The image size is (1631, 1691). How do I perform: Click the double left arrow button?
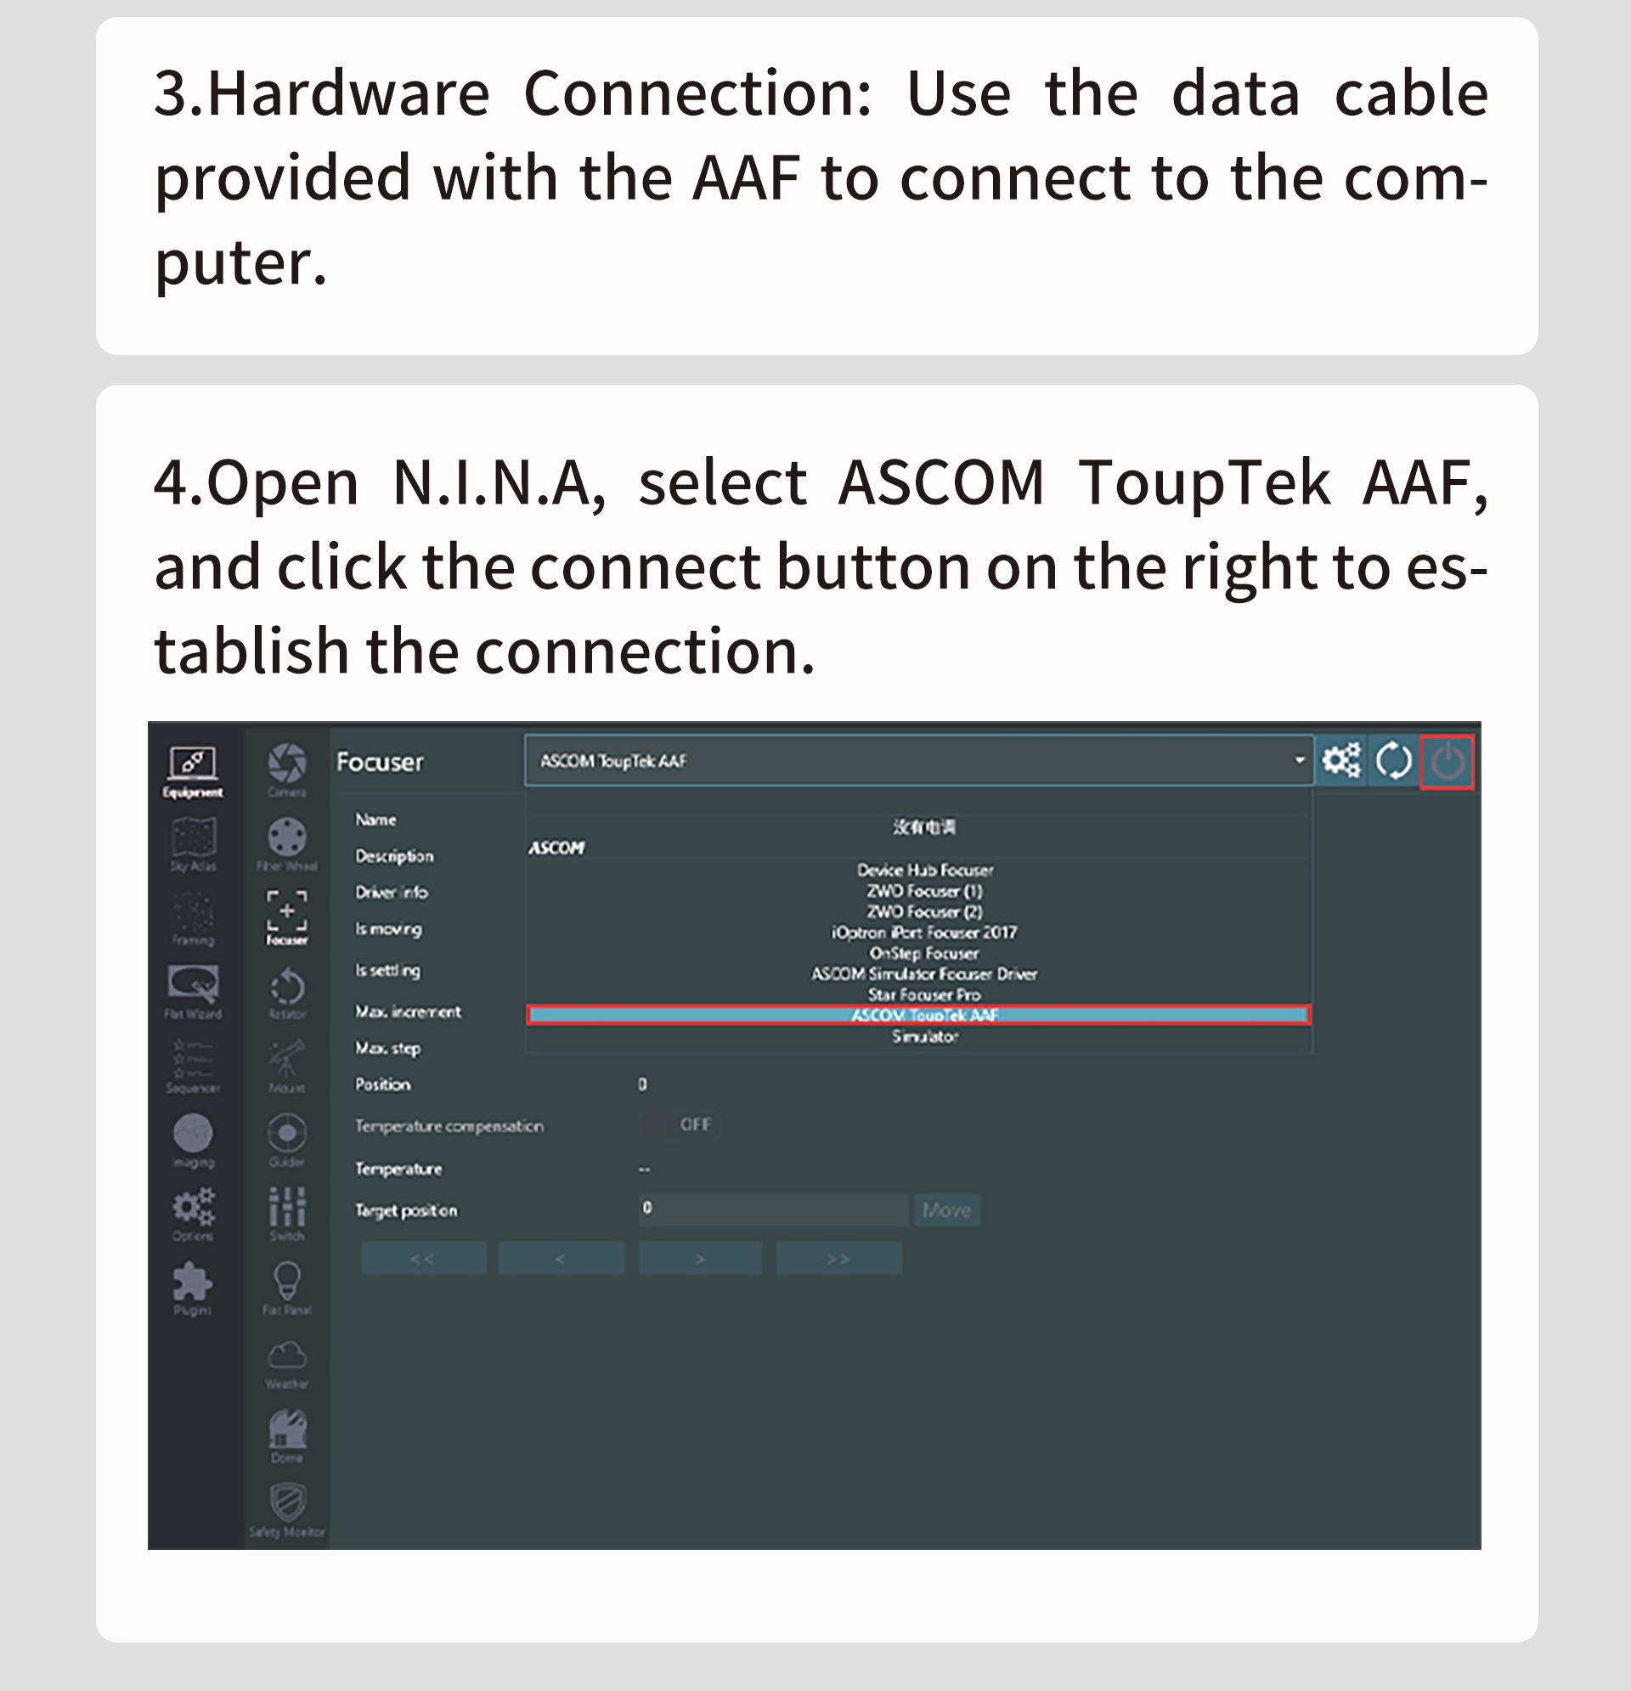pos(423,1259)
